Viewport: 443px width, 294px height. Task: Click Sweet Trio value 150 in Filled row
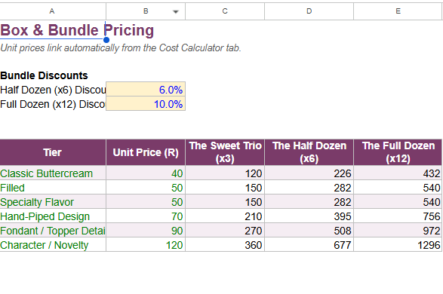pyautogui.click(x=225, y=188)
